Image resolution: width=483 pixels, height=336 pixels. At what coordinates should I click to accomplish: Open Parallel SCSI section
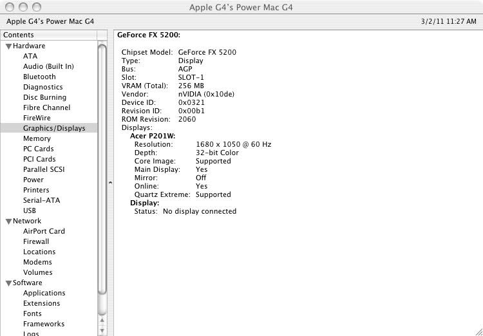coord(44,169)
